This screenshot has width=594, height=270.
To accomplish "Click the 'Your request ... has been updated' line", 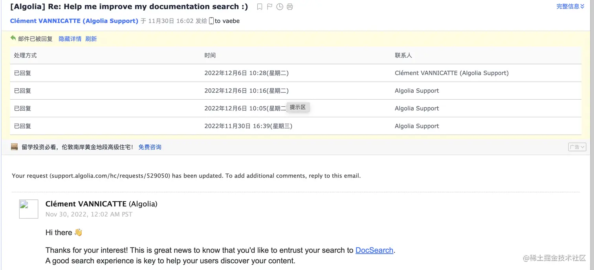I will pos(186,176).
